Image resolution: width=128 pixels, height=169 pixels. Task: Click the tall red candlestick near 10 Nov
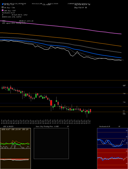[51, 103]
